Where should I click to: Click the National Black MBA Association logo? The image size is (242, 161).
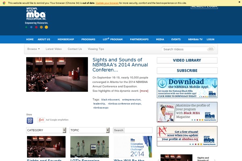(36, 18)
